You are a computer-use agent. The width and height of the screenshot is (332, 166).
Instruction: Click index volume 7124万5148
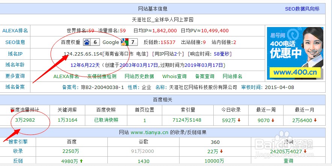click(187, 120)
